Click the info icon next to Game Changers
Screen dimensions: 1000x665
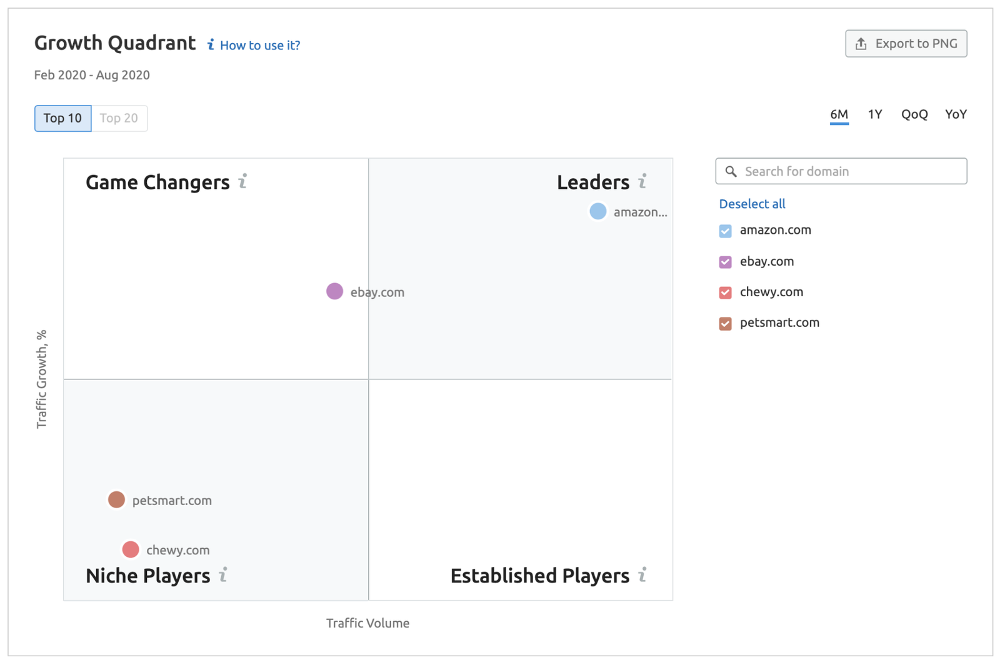click(244, 181)
